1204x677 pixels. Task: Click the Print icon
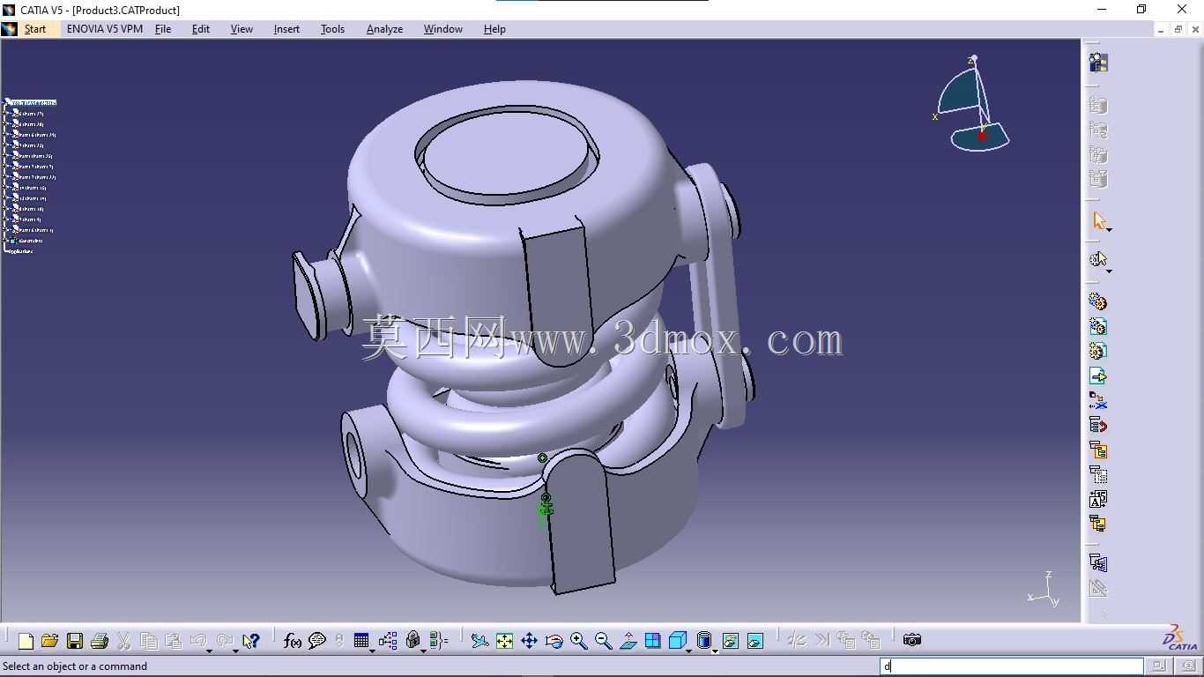[99, 641]
